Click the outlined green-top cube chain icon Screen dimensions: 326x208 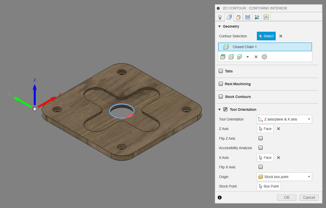(231, 57)
